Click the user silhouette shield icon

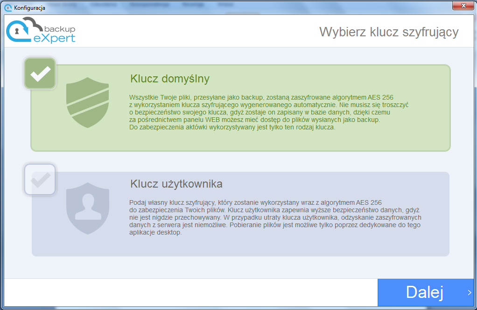click(88, 208)
